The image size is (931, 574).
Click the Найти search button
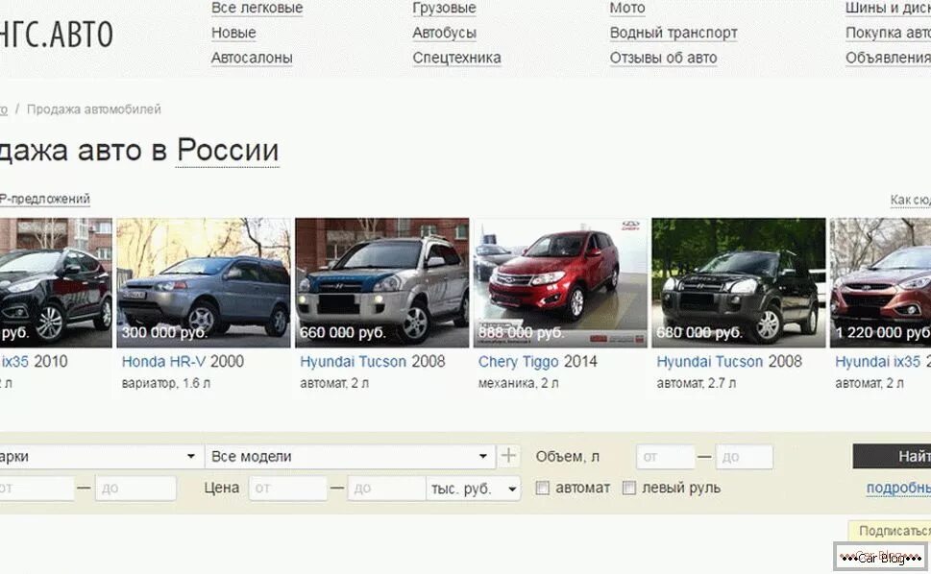coord(892,456)
